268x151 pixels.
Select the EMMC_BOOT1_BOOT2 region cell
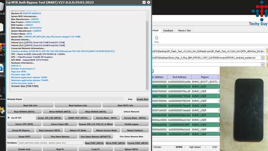[205, 82]
